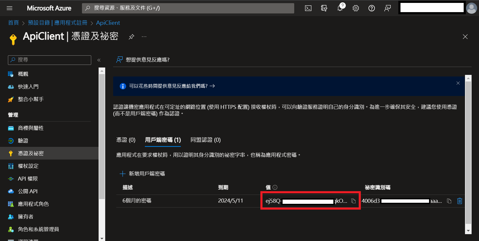479x241 pixels.
Task: Open portal settings gear icon
Action: (x=356, y=8)
